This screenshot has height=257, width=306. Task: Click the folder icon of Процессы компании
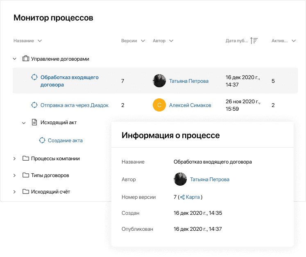click(25, 158)
